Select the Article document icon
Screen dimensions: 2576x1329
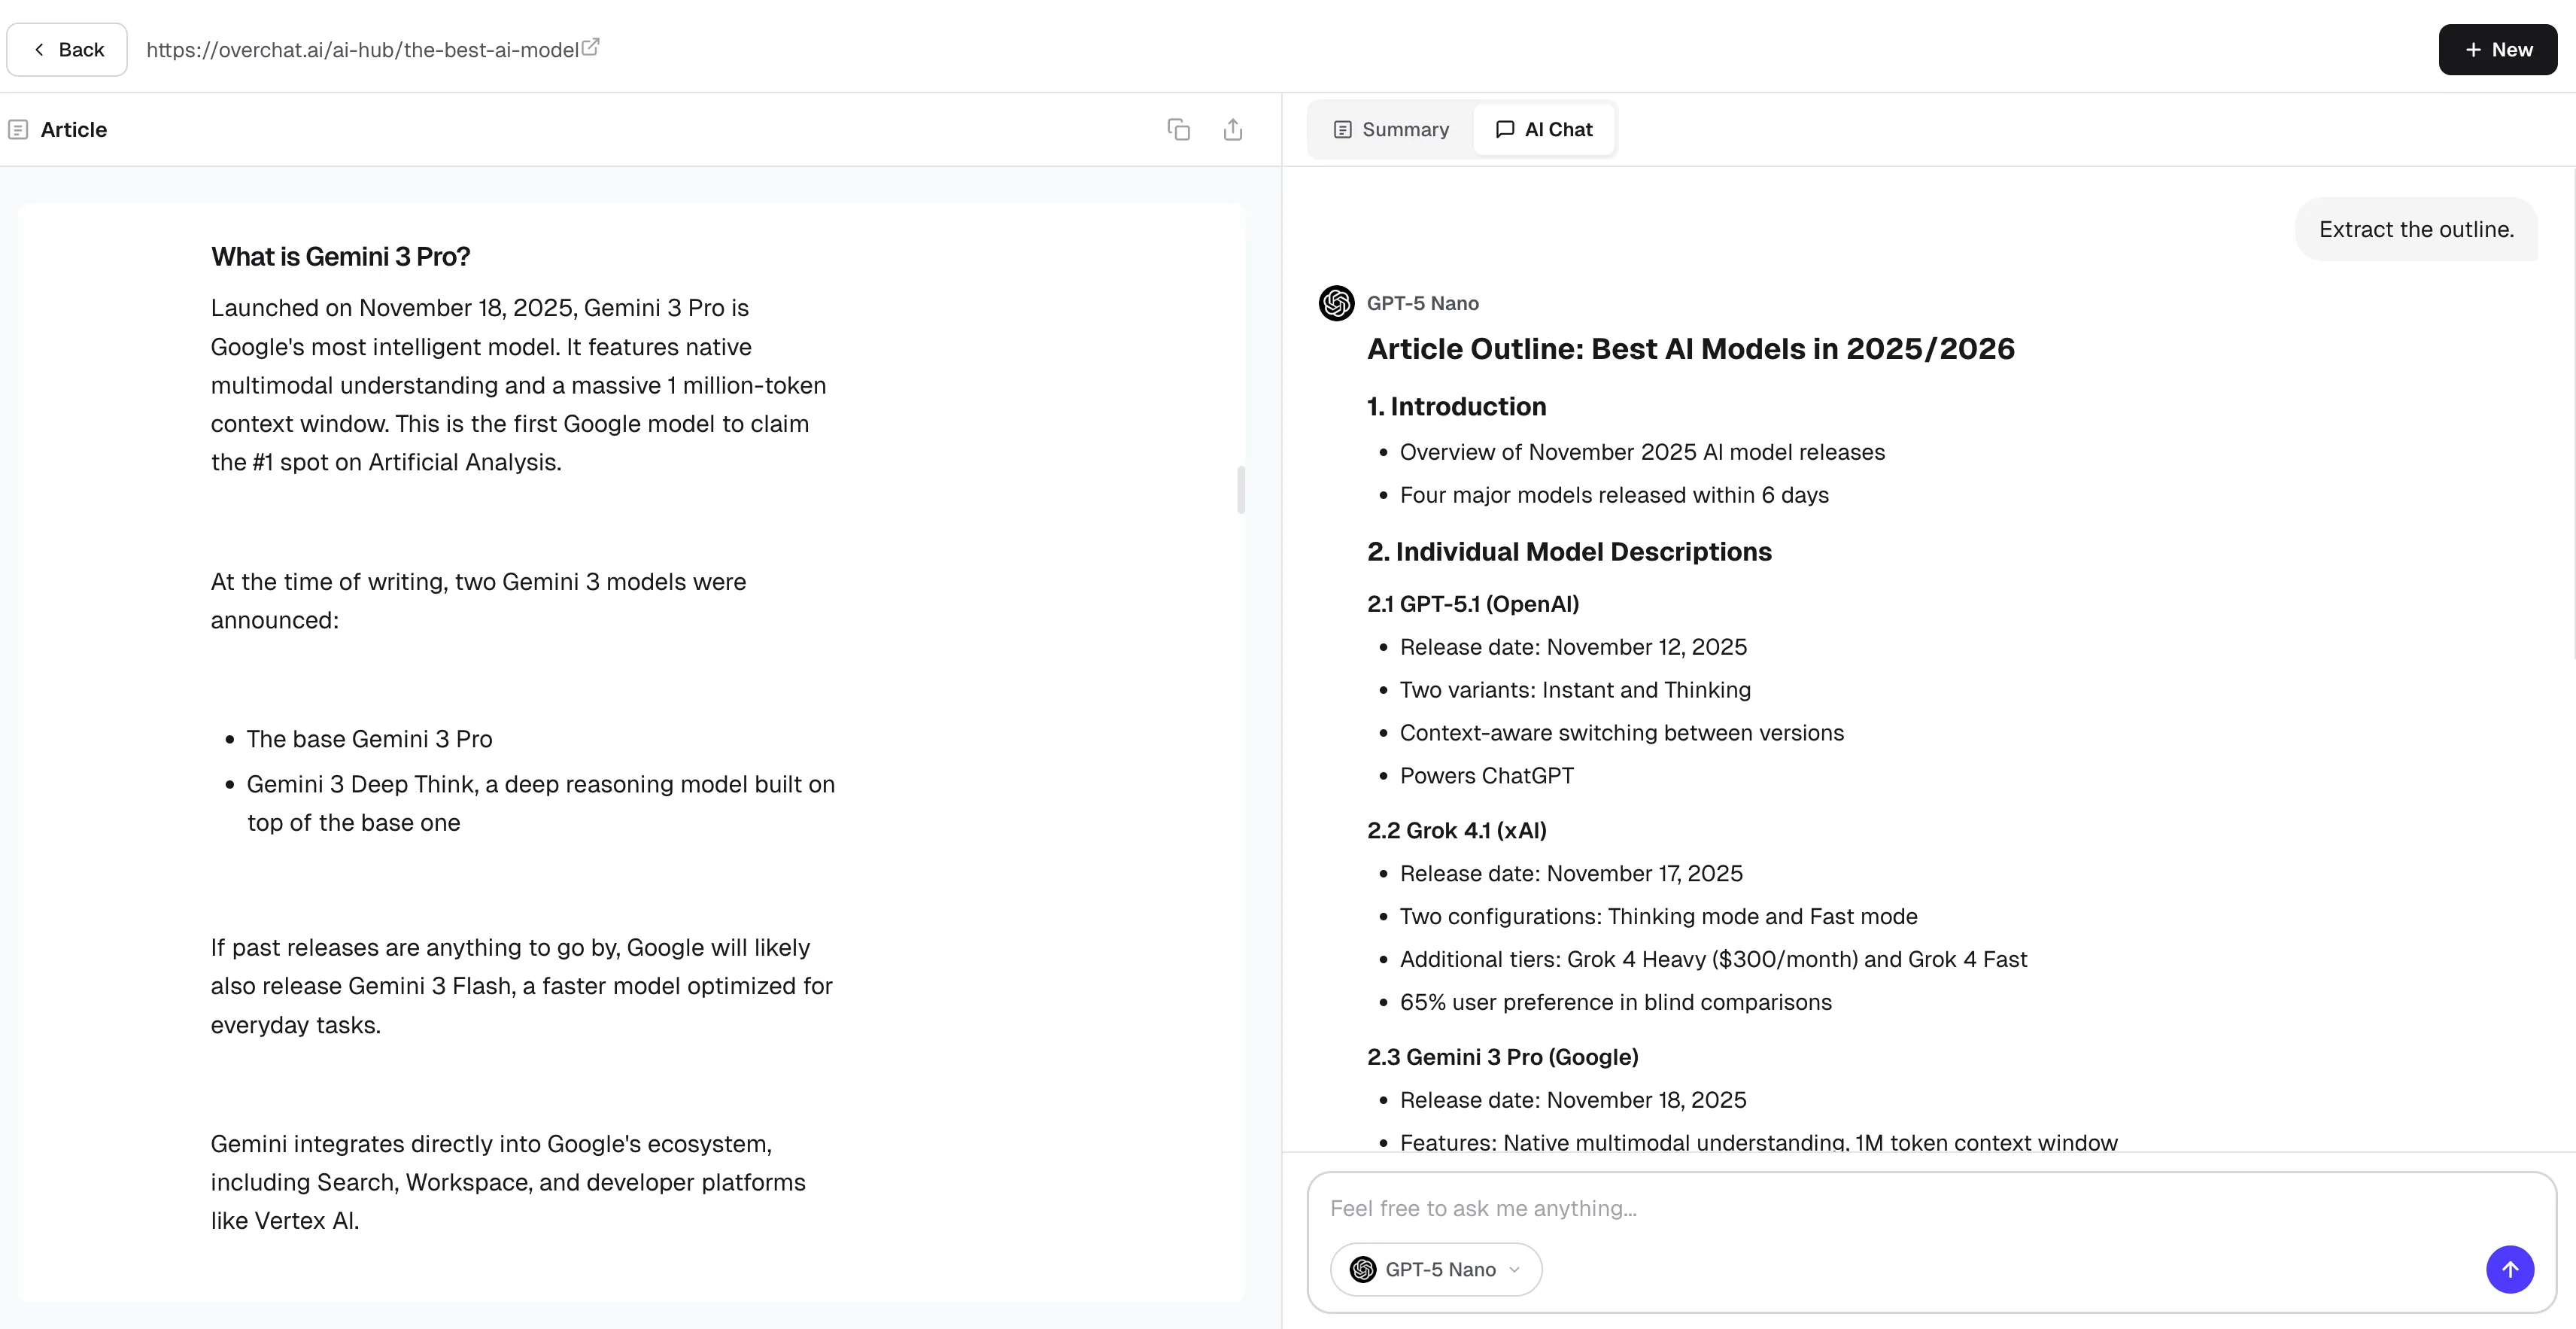[x=18, y=129]
